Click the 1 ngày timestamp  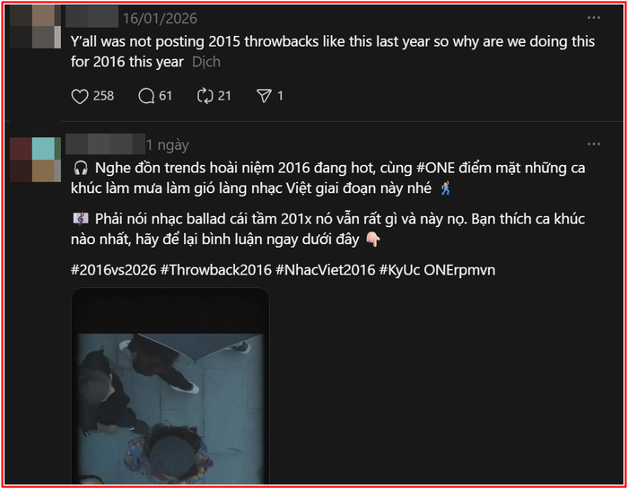168,144
